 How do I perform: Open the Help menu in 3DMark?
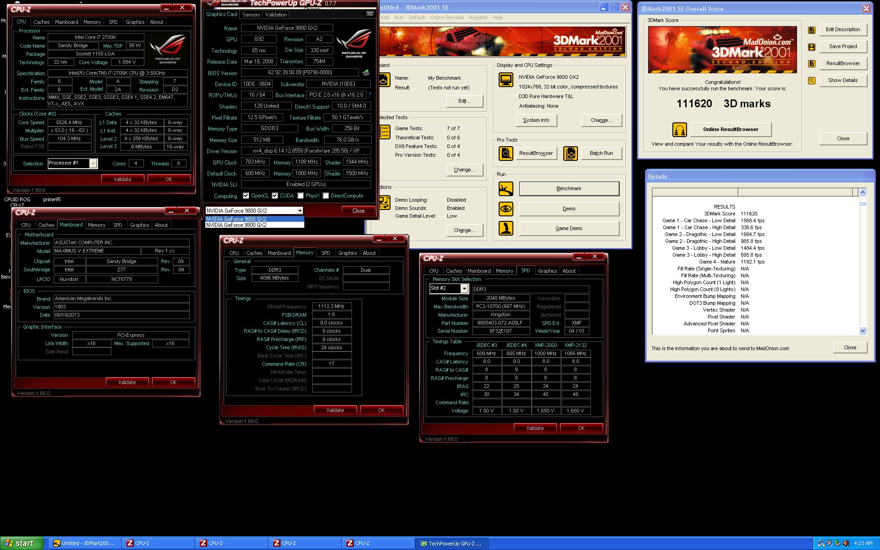(498, 17)
